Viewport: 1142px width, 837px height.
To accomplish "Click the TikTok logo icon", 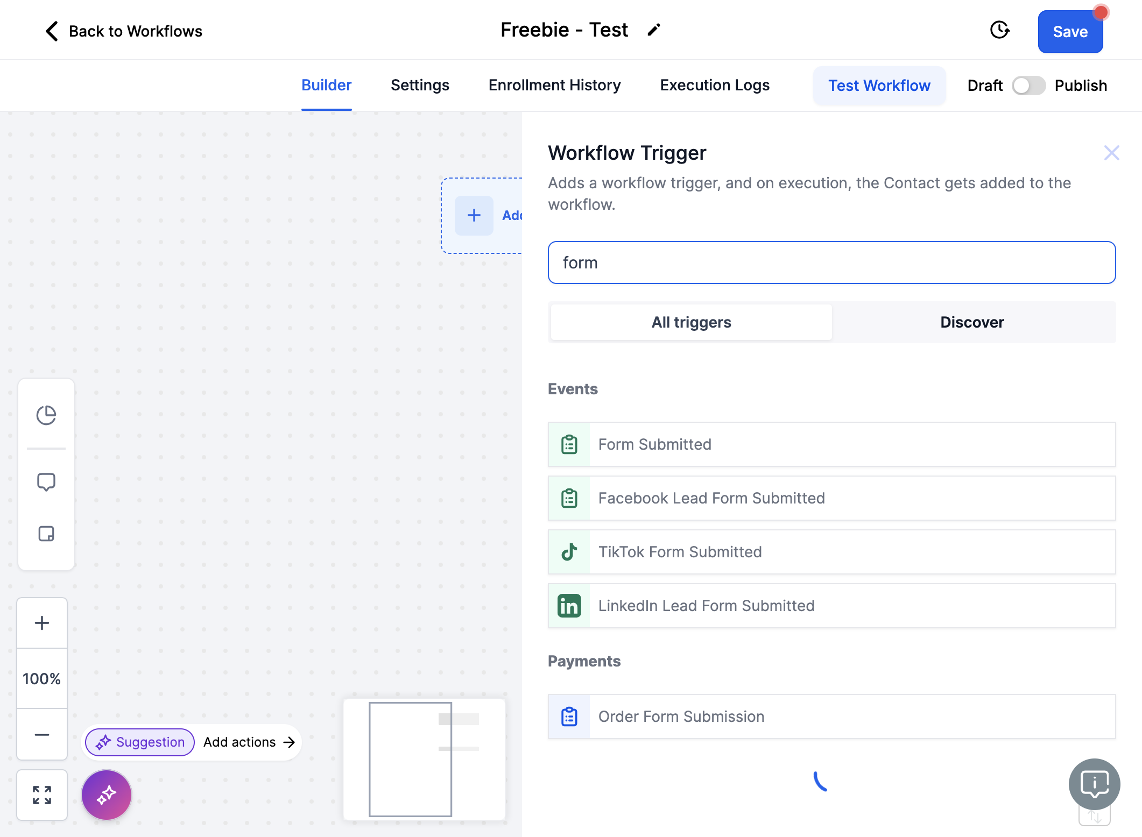I will [569, 552].
